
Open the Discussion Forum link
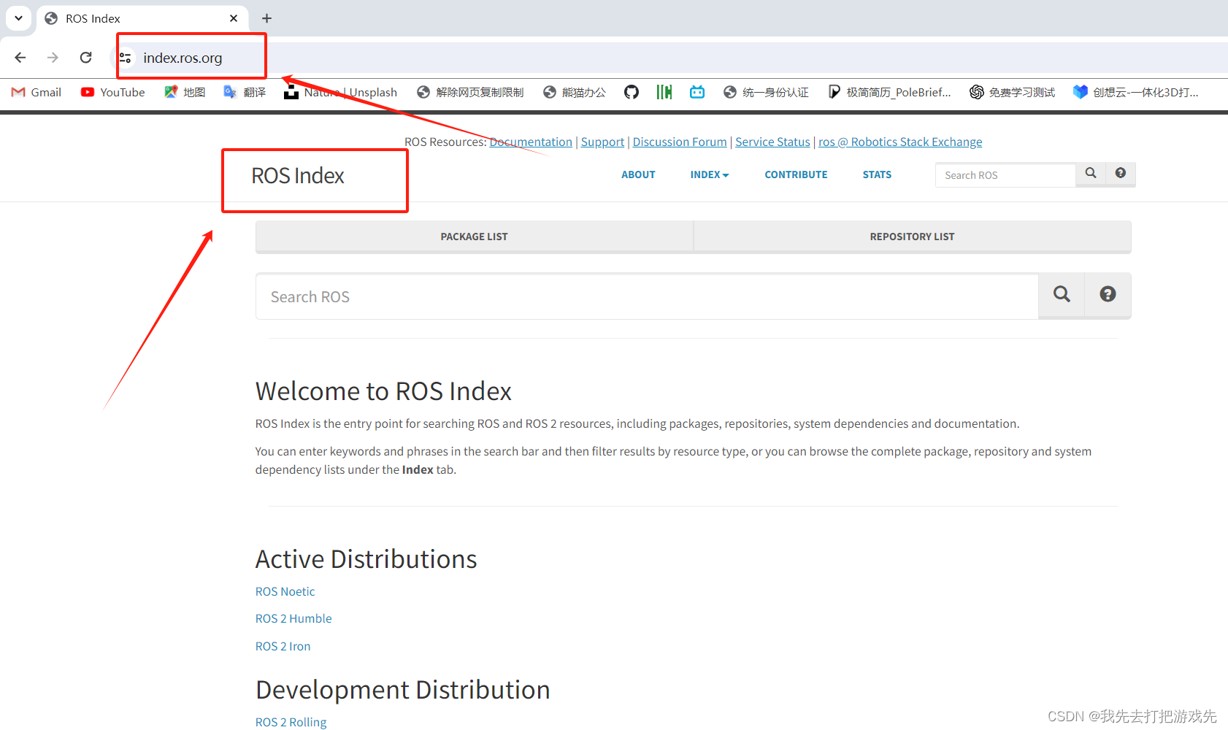click(680, 142)
